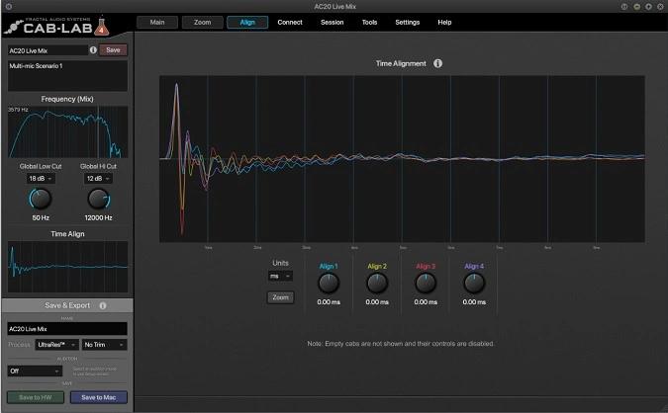Click the Global Low Cut 50 Hz knob
Viewport: 668px width, 413px height.
click(x=41, y=199)
